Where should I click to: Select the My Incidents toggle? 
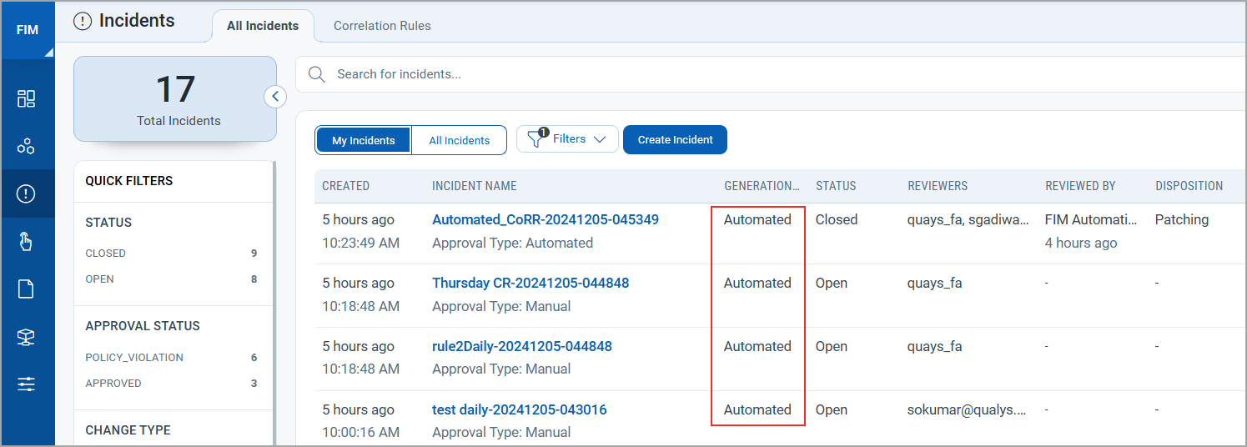[363, 140]
